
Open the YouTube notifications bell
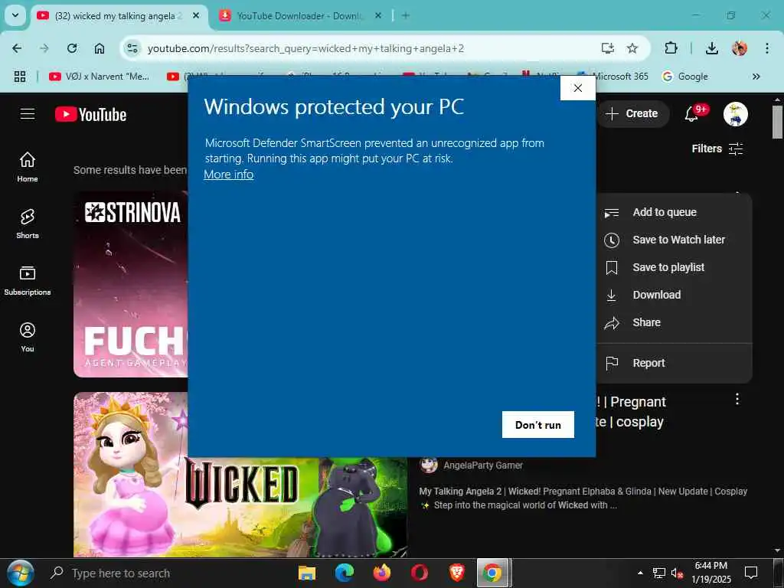coord(691,114)
